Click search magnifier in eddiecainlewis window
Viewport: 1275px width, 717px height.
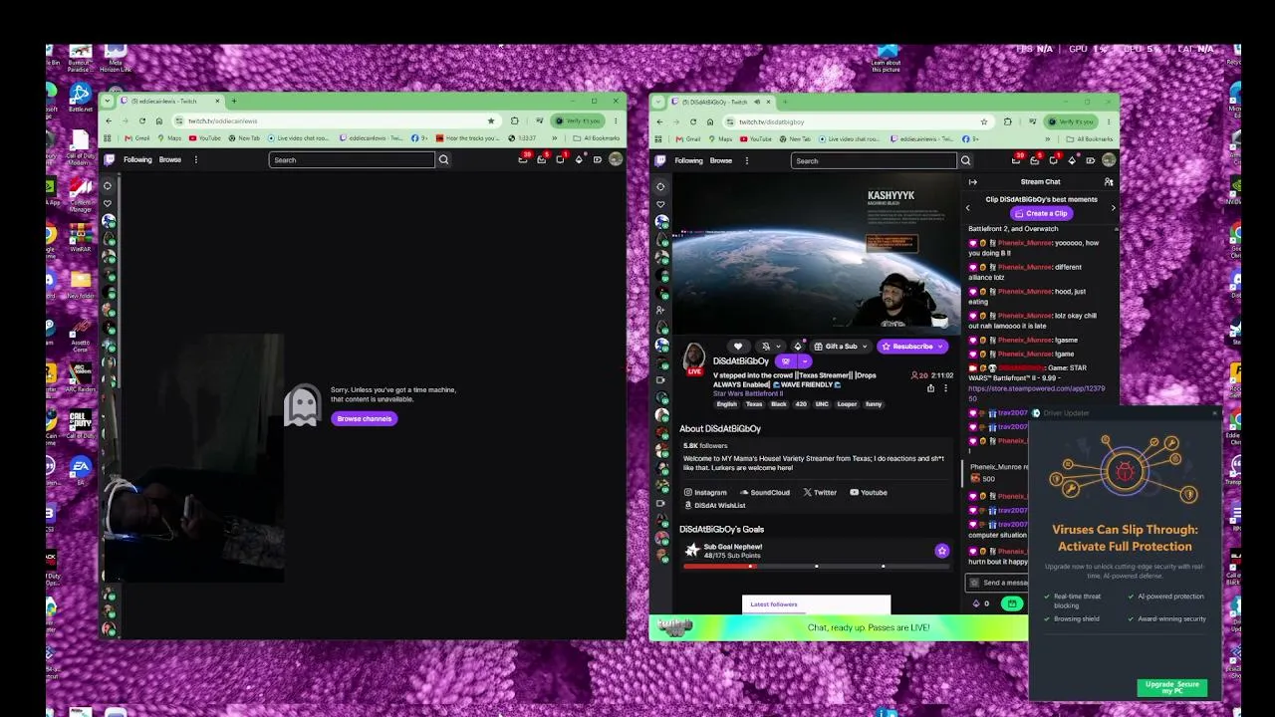443,159
